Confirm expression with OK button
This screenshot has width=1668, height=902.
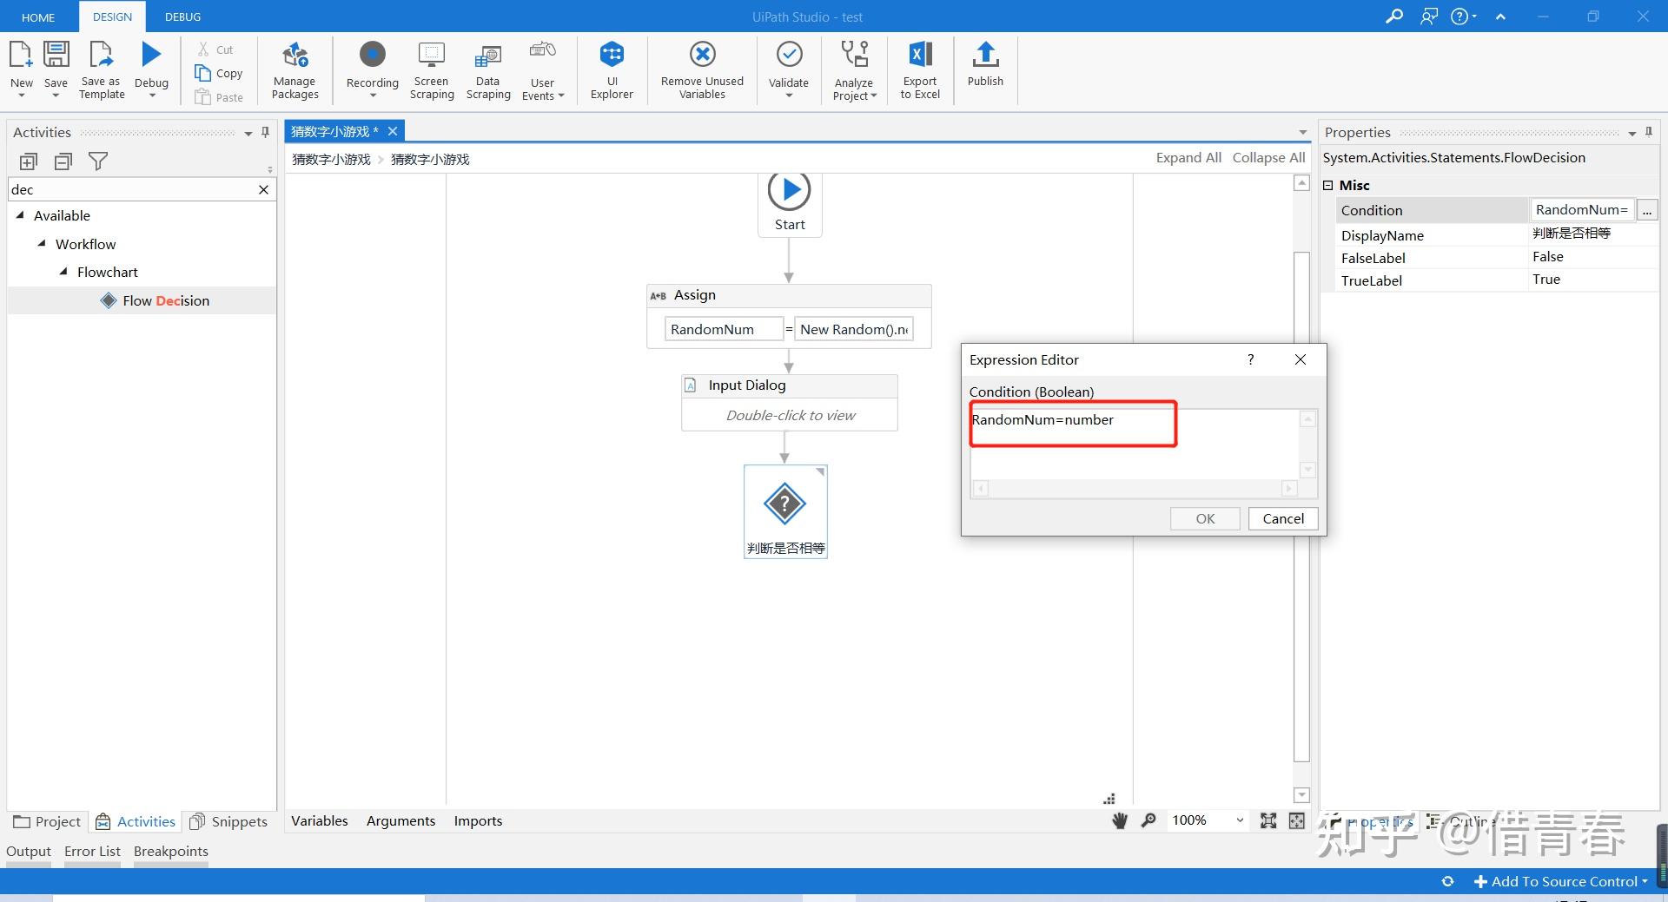[1204, 517]
